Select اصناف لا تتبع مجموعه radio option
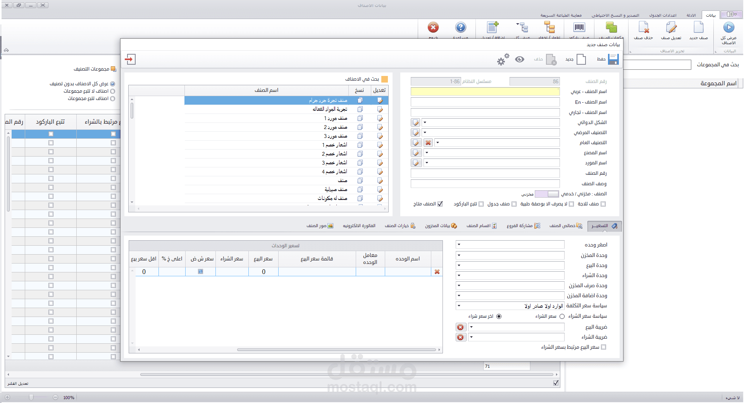 [112, 91]
